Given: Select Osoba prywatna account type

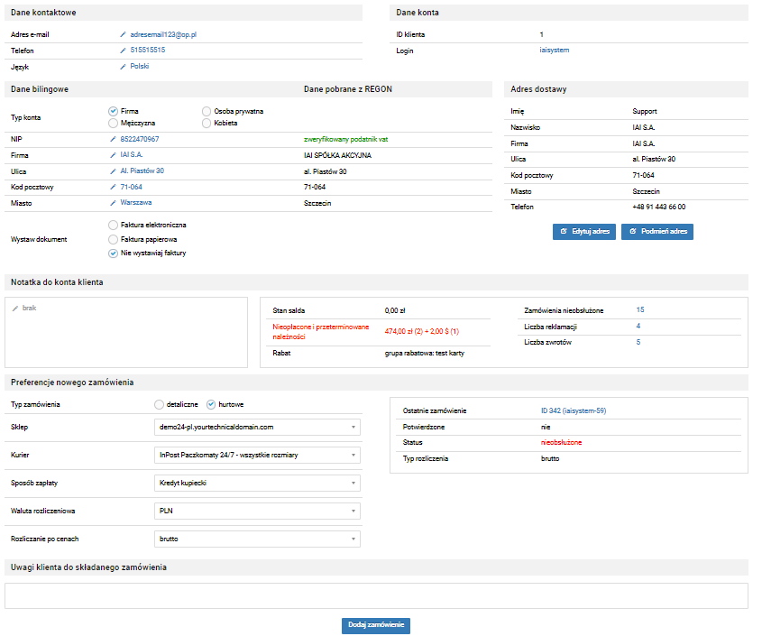Looking at the screenshot, I should pyautogui.click(x=207, y=111).
